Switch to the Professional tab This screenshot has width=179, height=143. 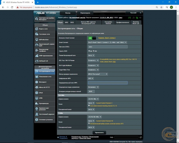pyautogui.click(x=123, y=23)
